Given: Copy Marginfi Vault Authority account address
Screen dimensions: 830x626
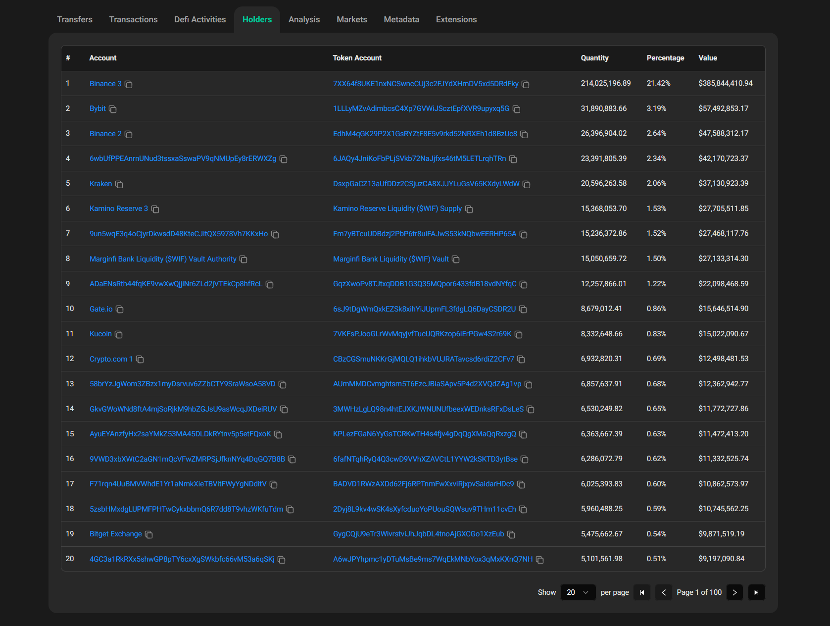Looking at the screenshot, I should point(244,260).
